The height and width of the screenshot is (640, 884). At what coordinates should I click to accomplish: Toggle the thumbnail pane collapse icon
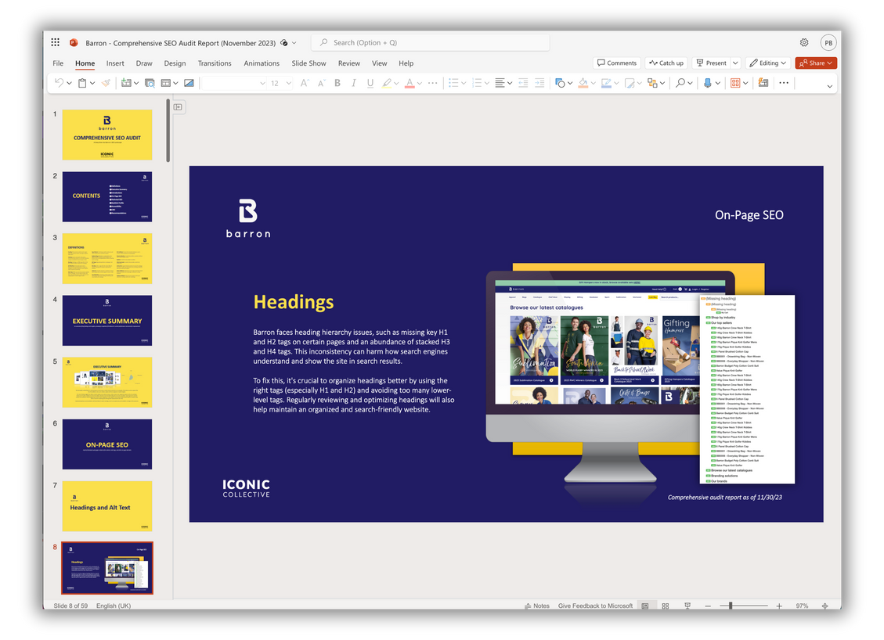179,107
